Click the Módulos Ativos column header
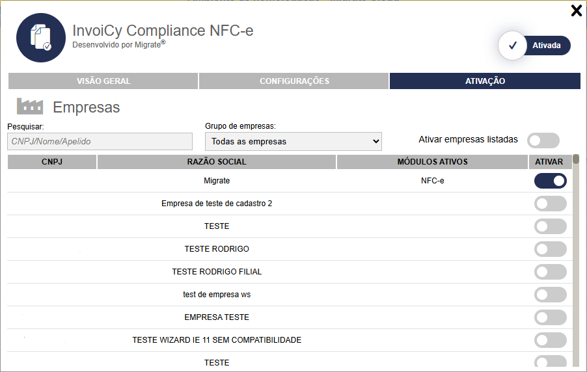Screen dimensions: 587x372 point(432,162)
